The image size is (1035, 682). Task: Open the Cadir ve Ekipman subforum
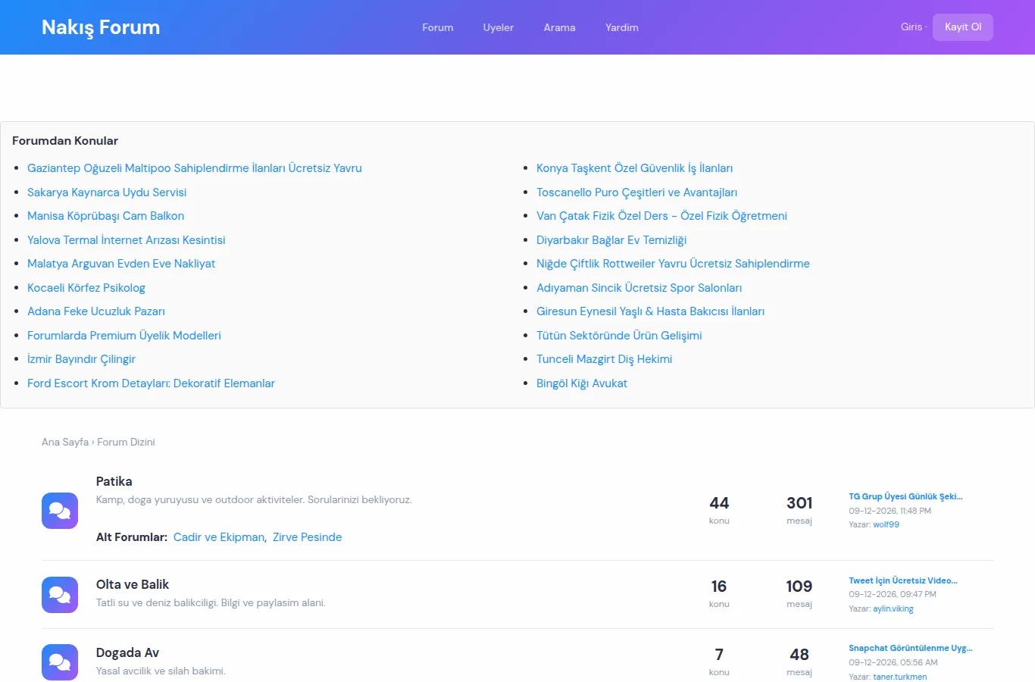219,537
